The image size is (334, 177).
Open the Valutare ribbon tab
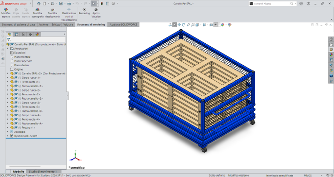click(68, 25)
